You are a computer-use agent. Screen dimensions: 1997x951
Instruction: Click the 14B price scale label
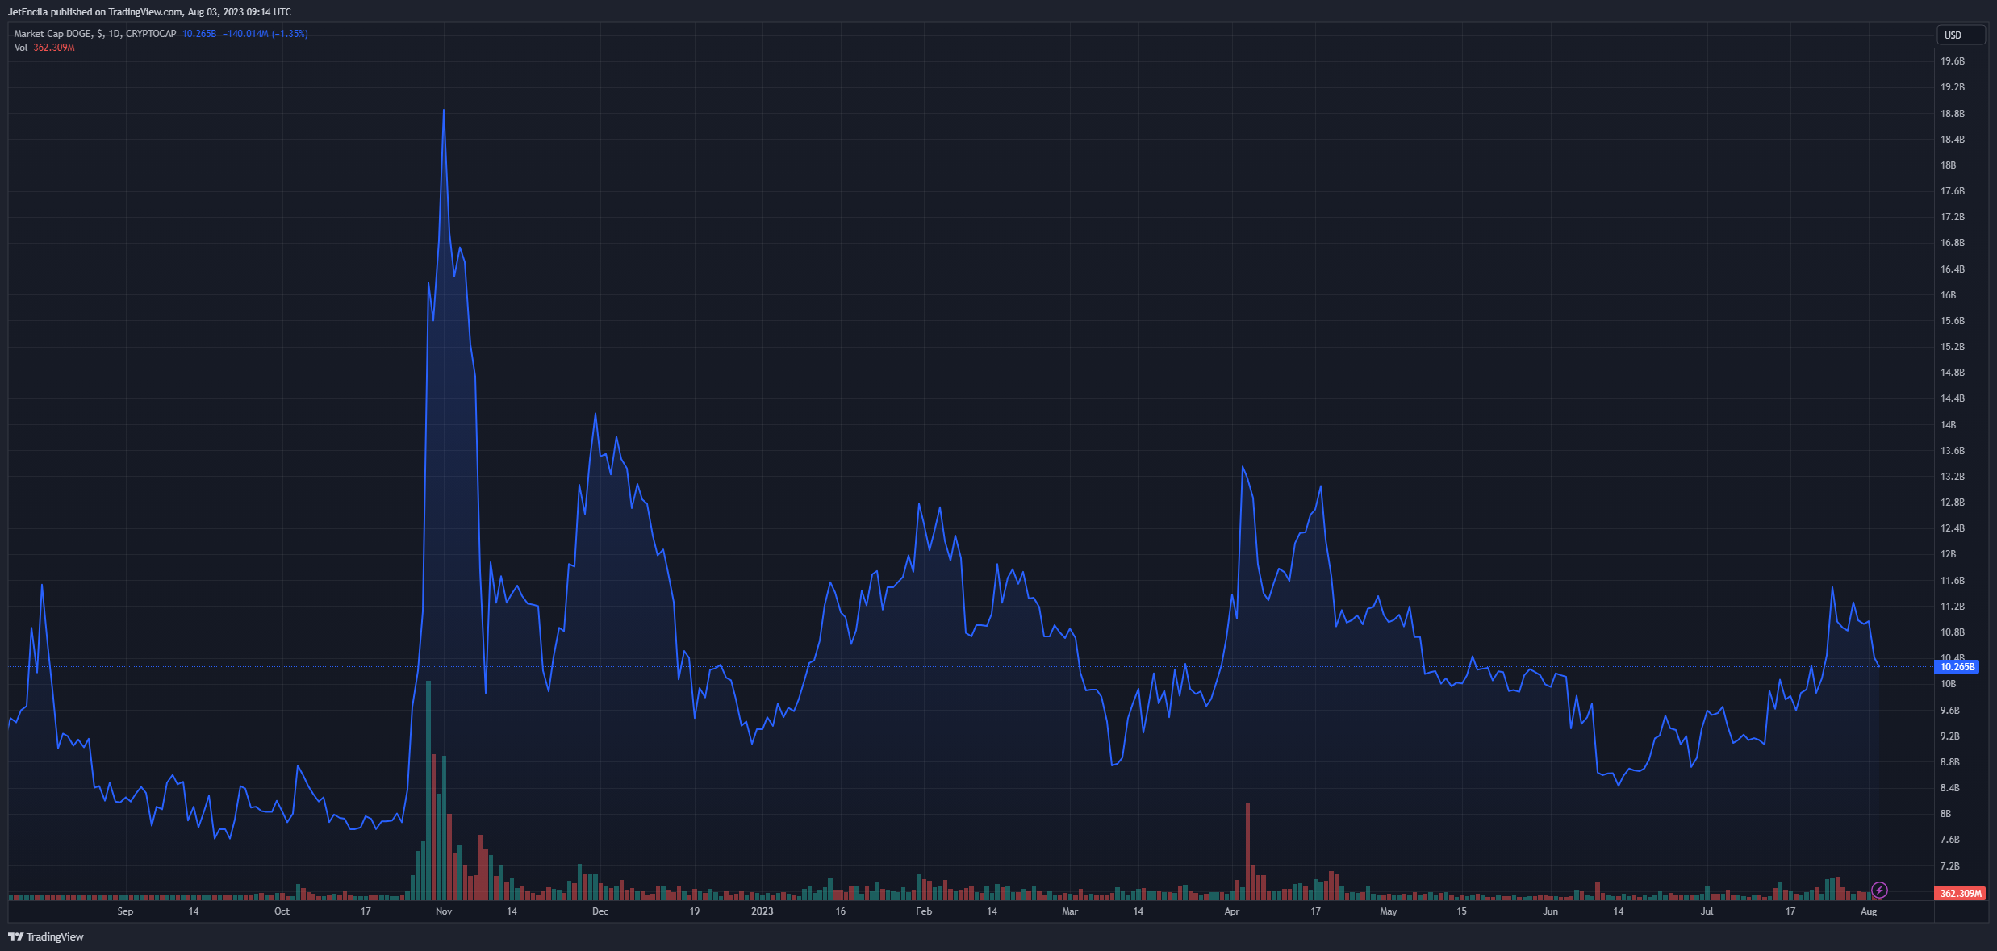1948,425
